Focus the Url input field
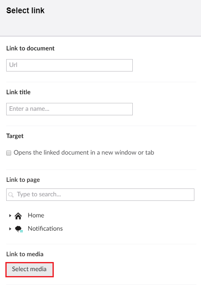This screenshot has width=201, height=286. pyautogui.click(x=69, y=65)
